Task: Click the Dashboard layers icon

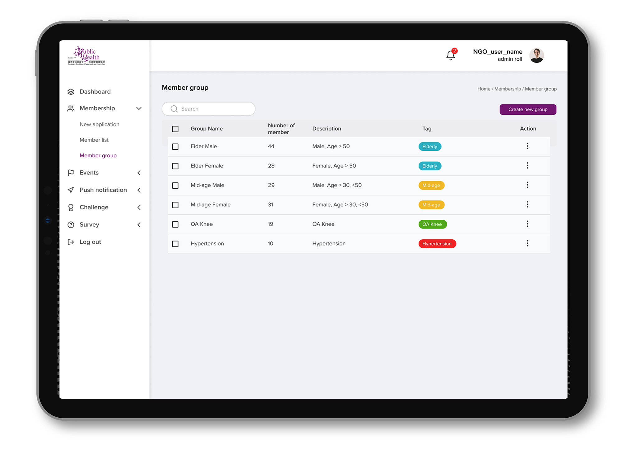Action: (71, 92)
